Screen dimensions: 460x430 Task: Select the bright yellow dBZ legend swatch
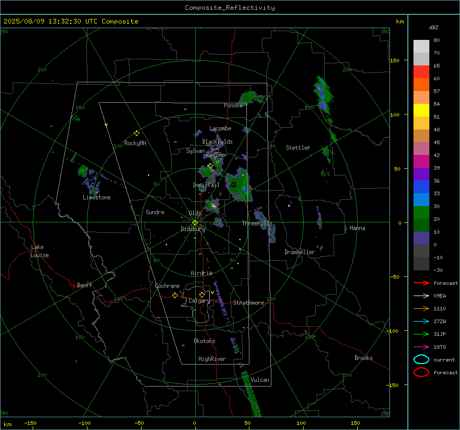pyautogui.click(x=421, y=110)
